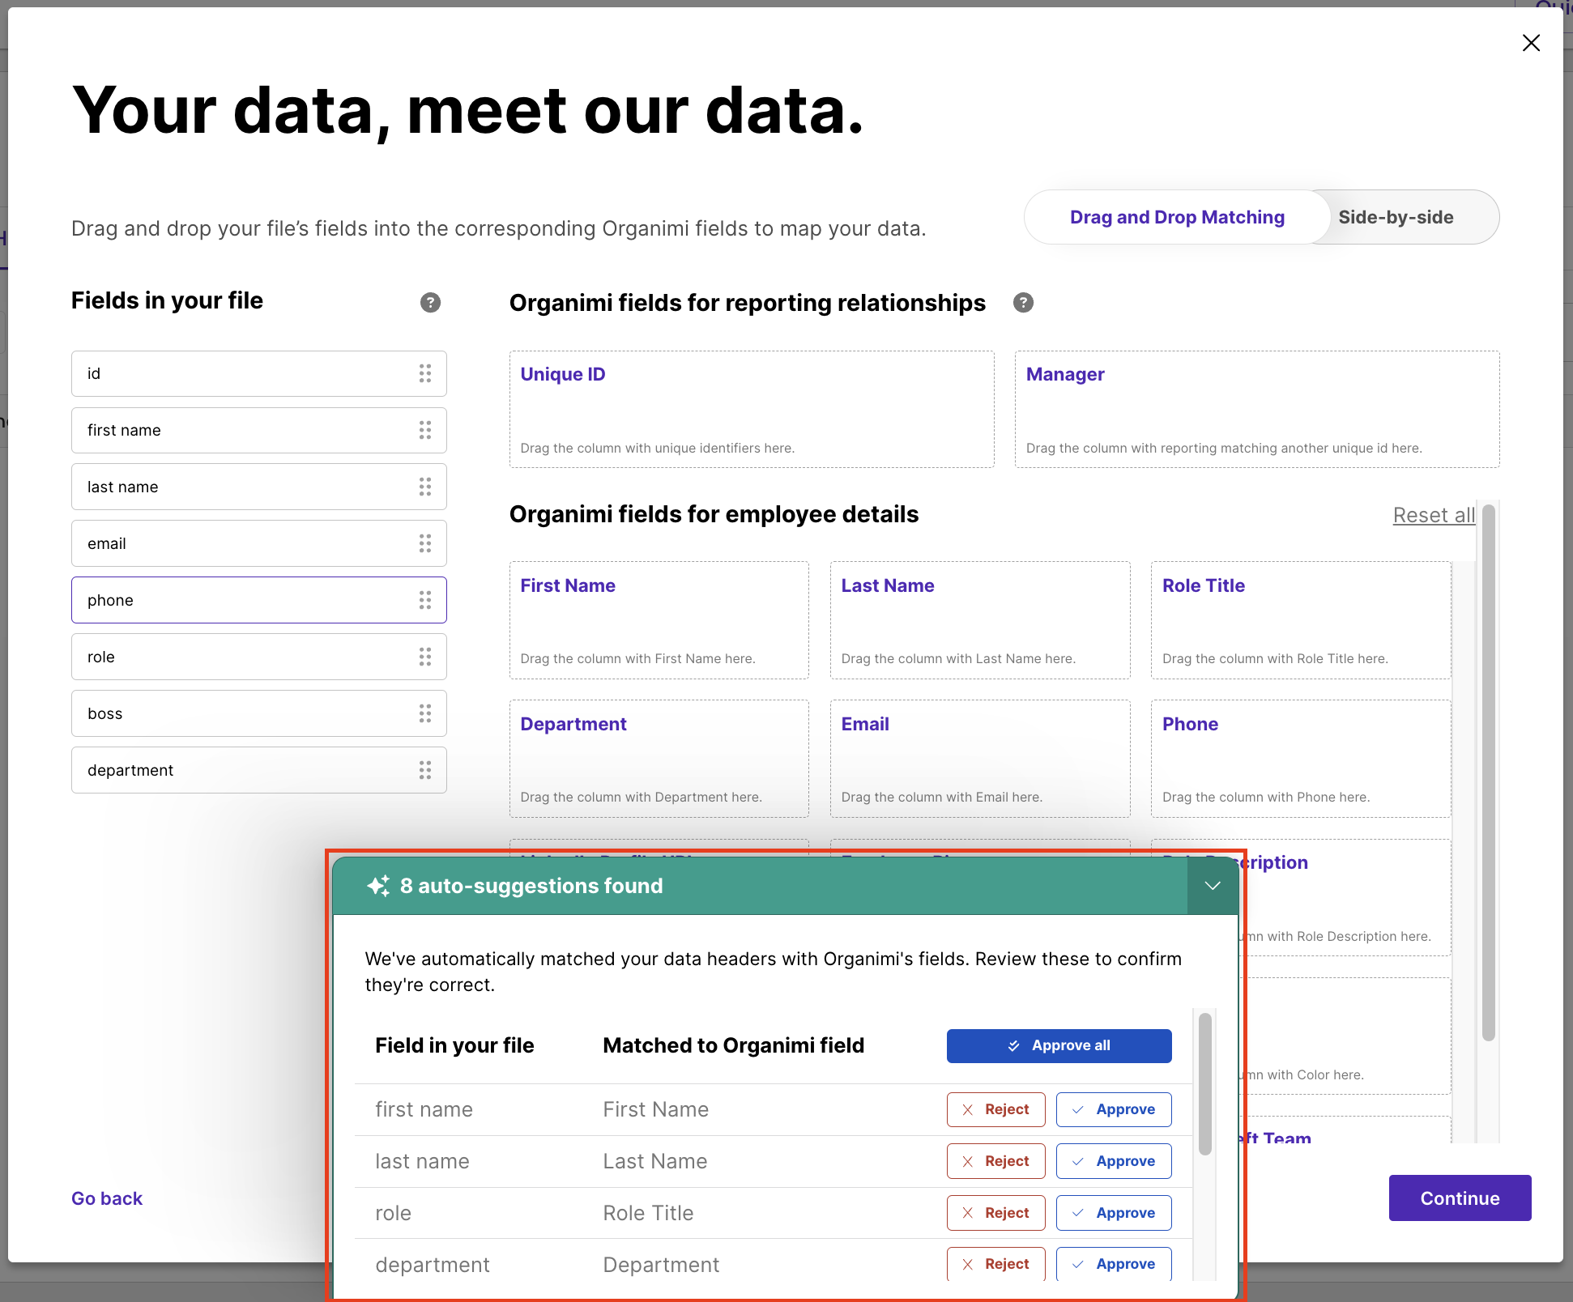
Task: Close the data mapping dialog
Action: point(1530,43)
